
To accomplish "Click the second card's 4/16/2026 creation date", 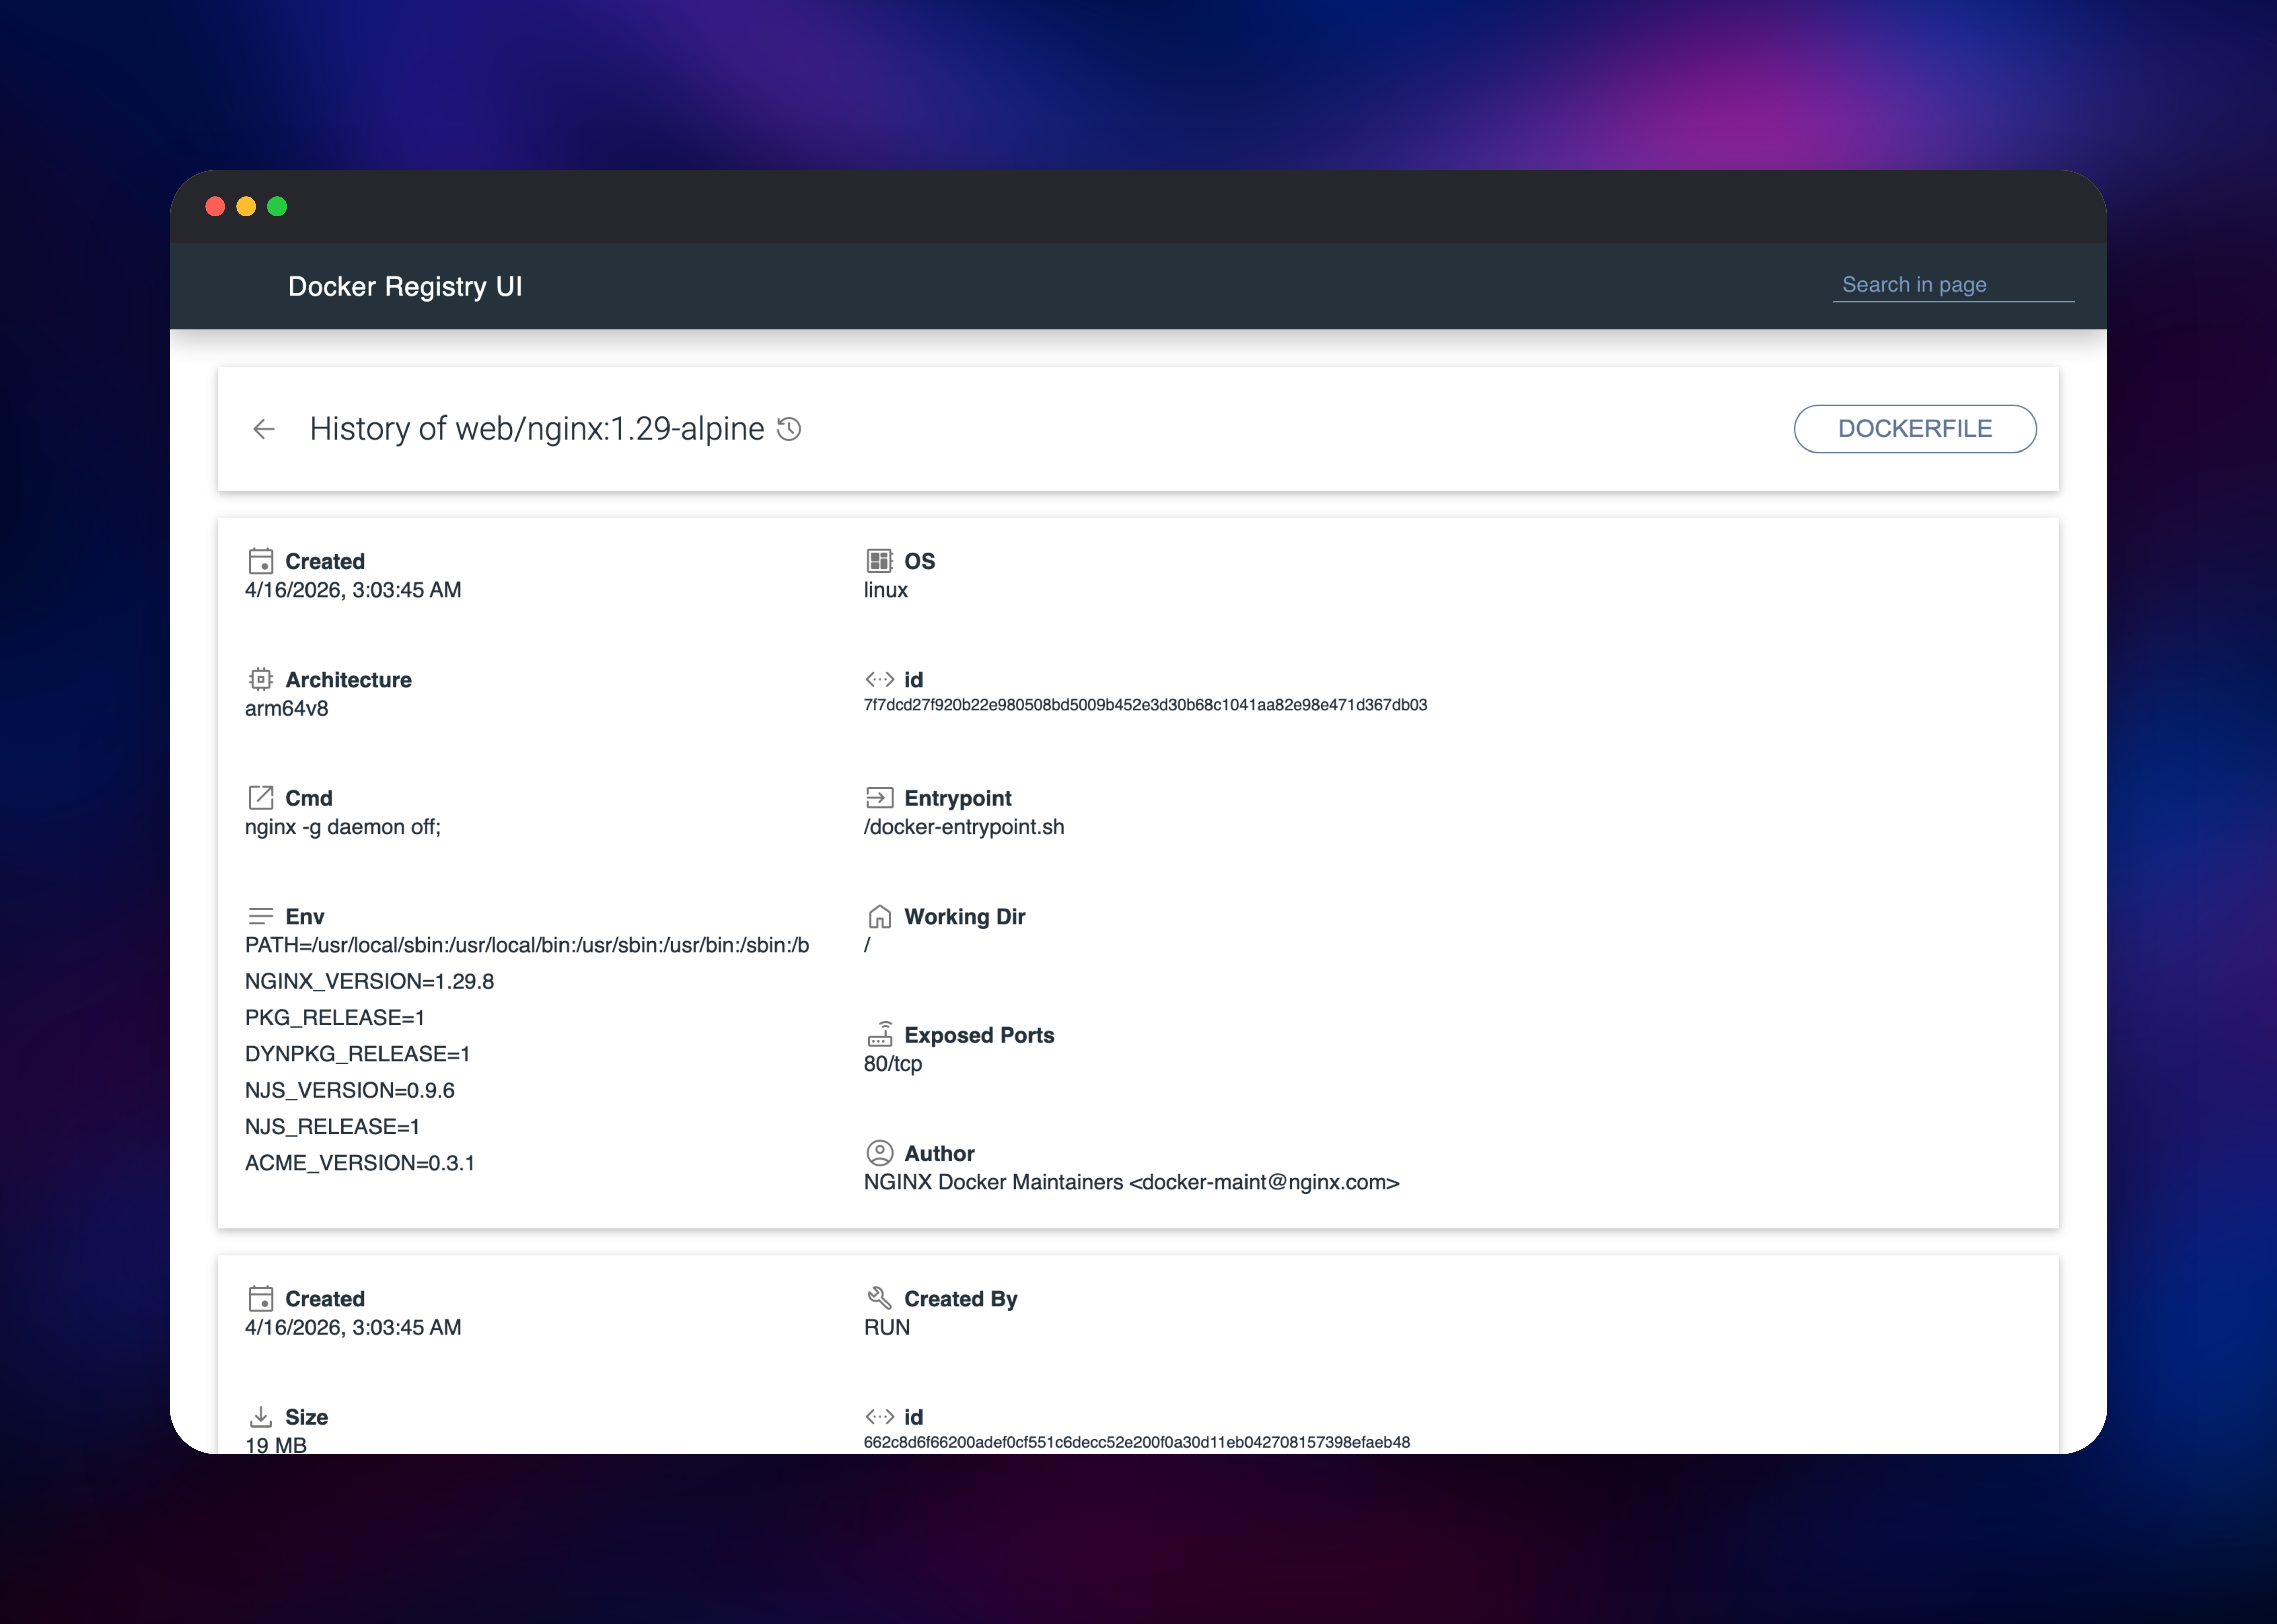I will tap(353, 1328).
